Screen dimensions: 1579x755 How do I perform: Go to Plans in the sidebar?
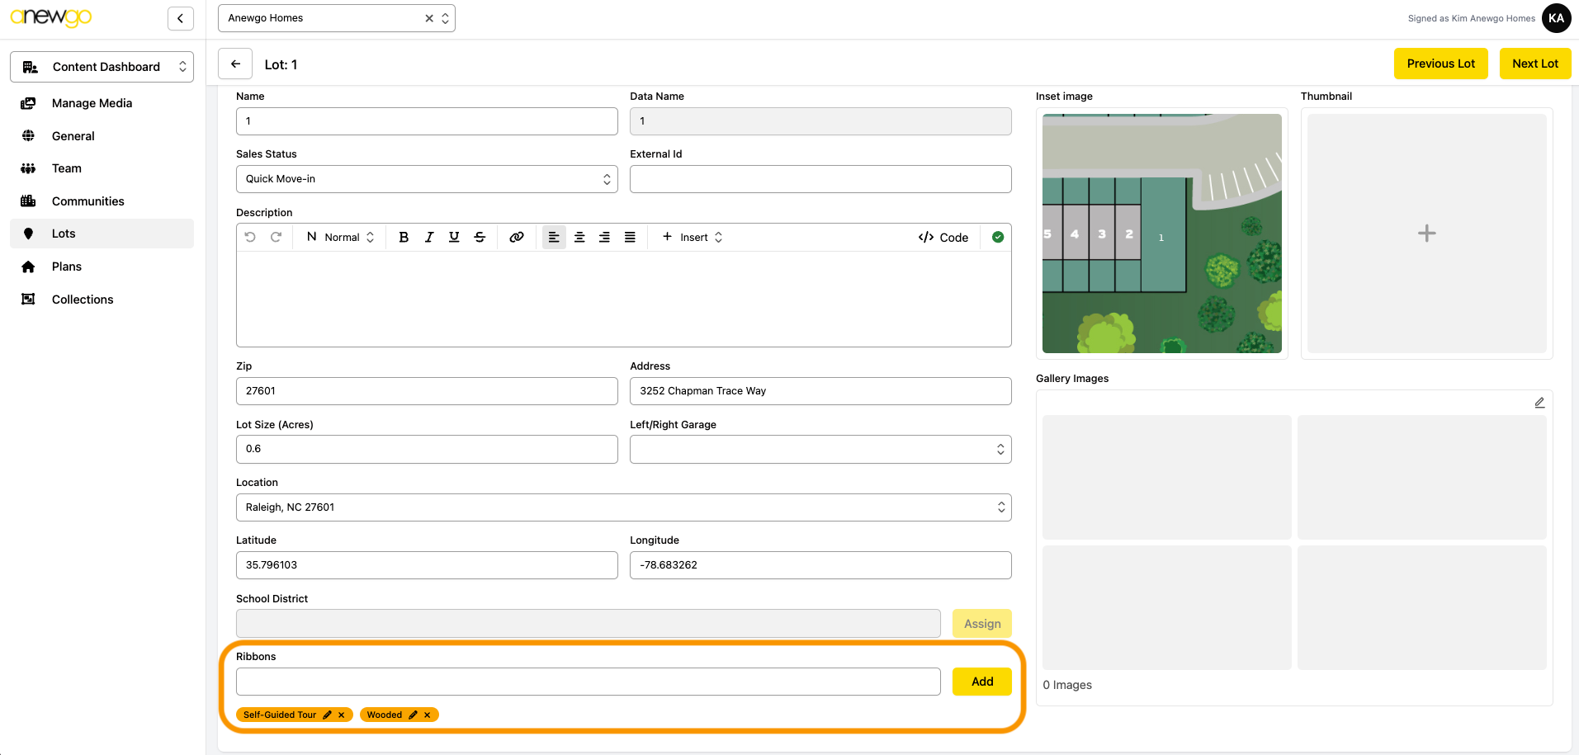tap(67, 267)
